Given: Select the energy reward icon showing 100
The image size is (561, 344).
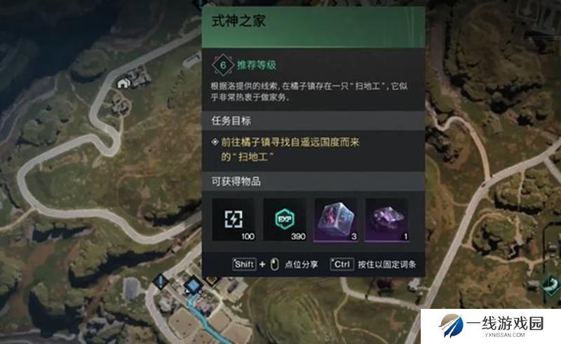Looking at the screenshot, I should [x=234, y=220].
